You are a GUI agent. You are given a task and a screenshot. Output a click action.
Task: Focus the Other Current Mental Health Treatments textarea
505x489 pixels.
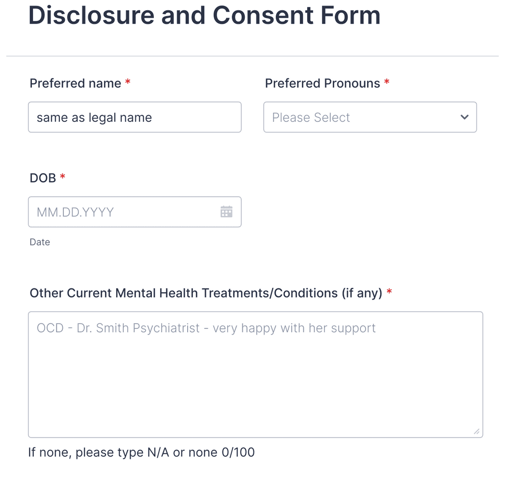[x=255, y=372]
